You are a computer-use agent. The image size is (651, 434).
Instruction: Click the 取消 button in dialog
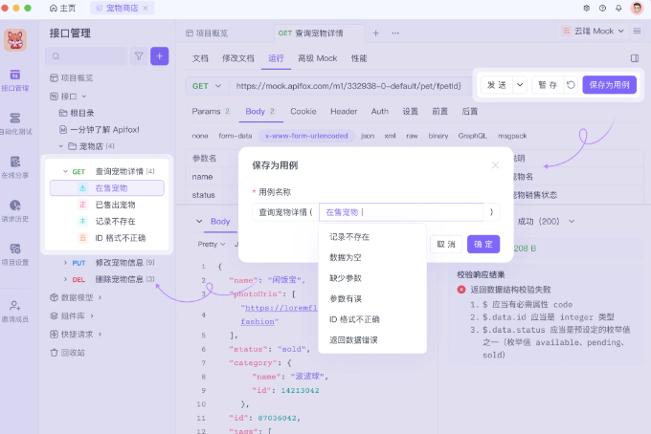446,244
